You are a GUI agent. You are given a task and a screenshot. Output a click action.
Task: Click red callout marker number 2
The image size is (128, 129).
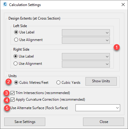(x=8, y=81)
